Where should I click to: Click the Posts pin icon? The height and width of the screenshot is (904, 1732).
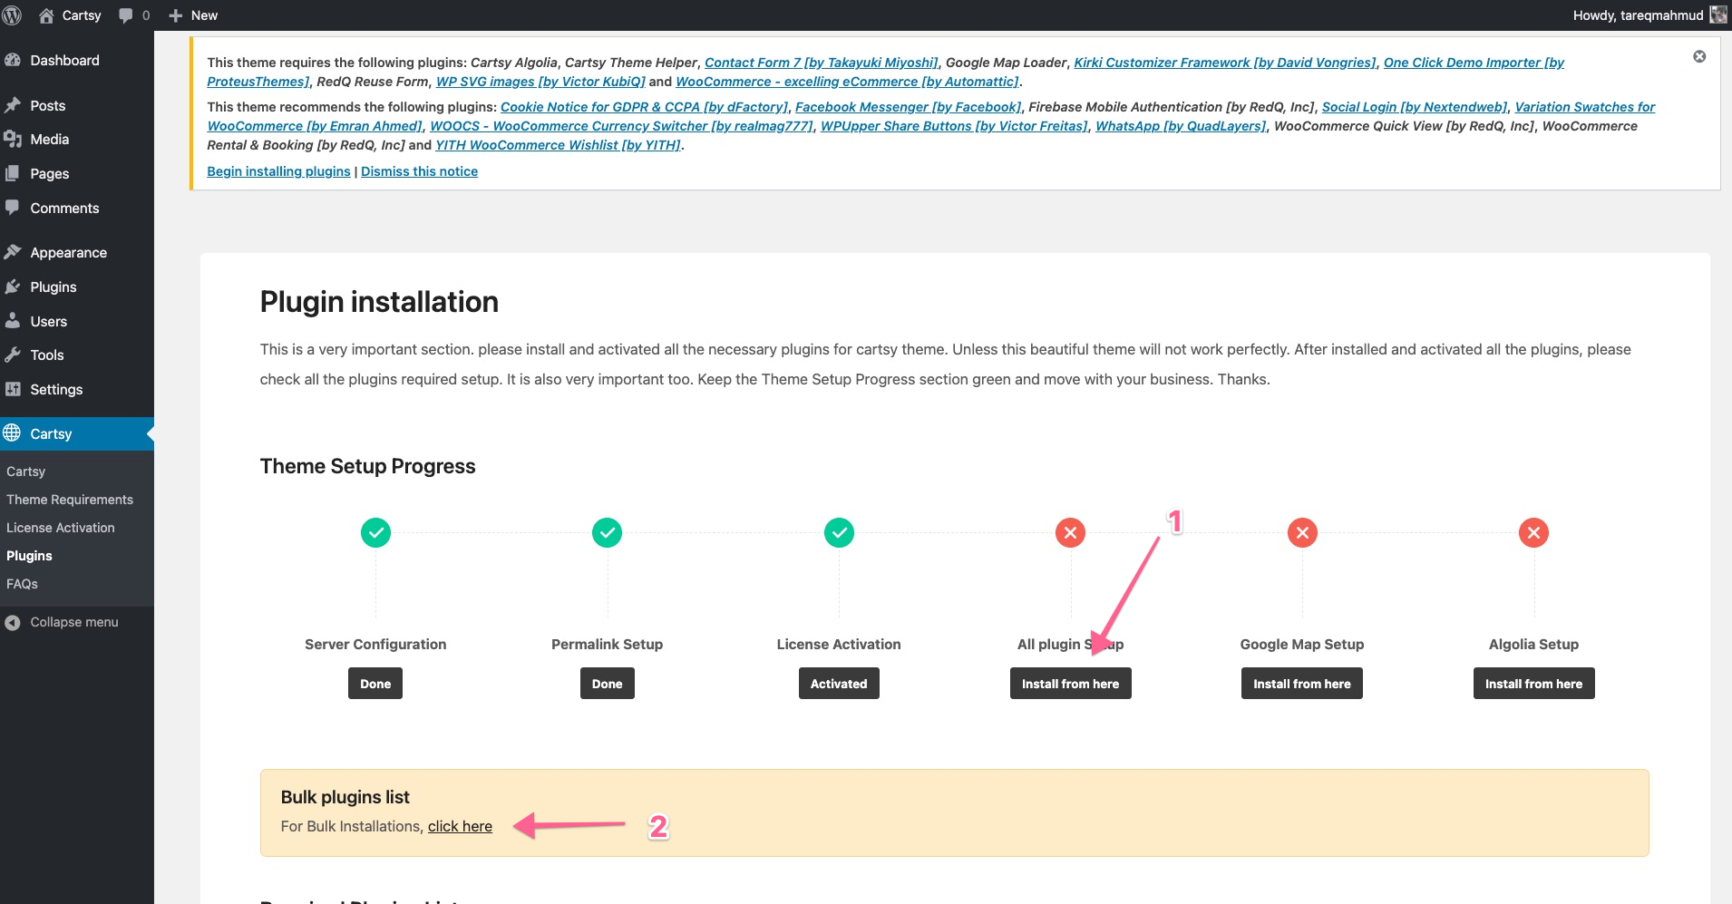pos(13,105)
